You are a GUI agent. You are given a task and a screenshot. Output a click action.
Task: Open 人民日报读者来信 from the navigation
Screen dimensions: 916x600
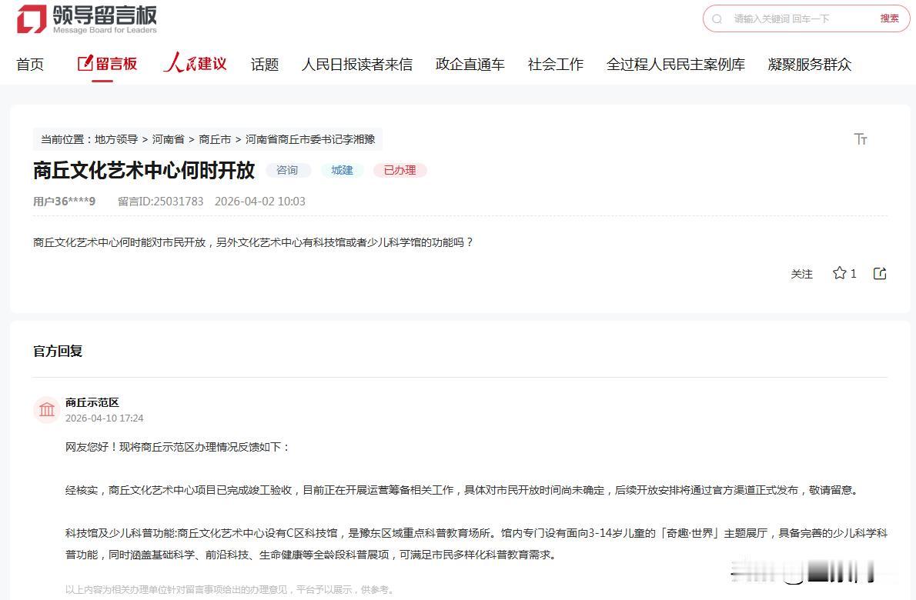pos(356,65)
